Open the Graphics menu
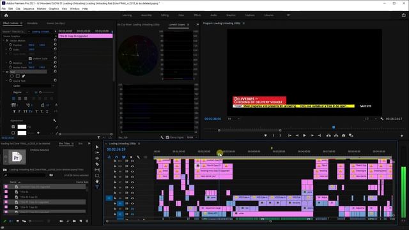Screen dimensions: 409x230 tap(54, 8)
